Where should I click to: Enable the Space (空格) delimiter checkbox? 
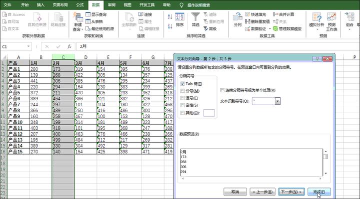coord(182,105)
